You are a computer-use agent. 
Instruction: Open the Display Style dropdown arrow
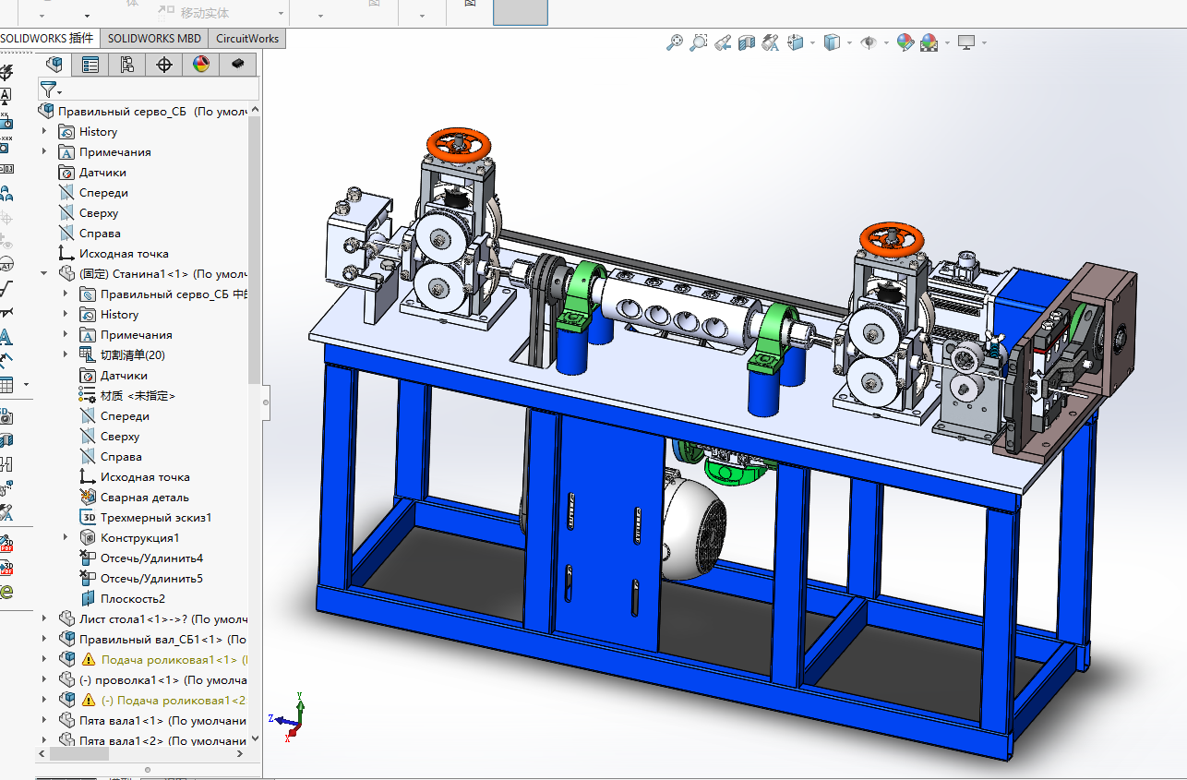847,42
